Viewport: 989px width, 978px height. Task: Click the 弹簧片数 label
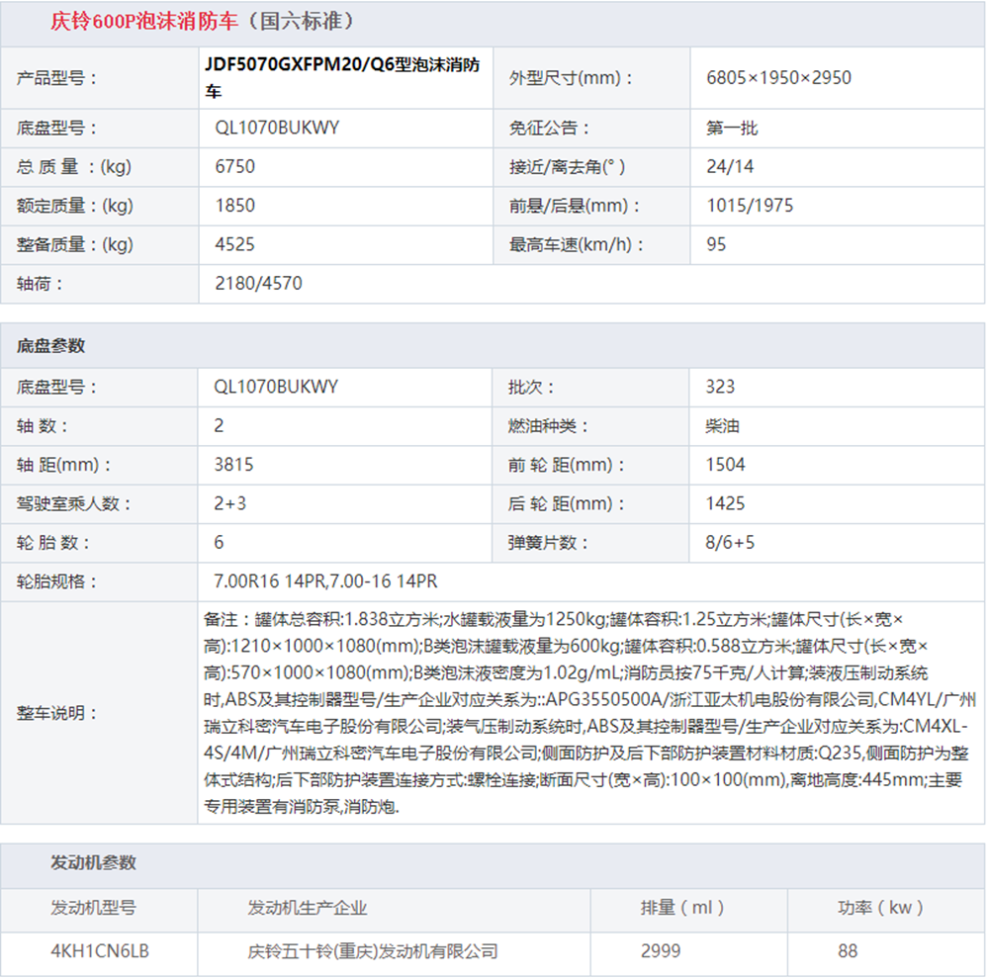548,543
